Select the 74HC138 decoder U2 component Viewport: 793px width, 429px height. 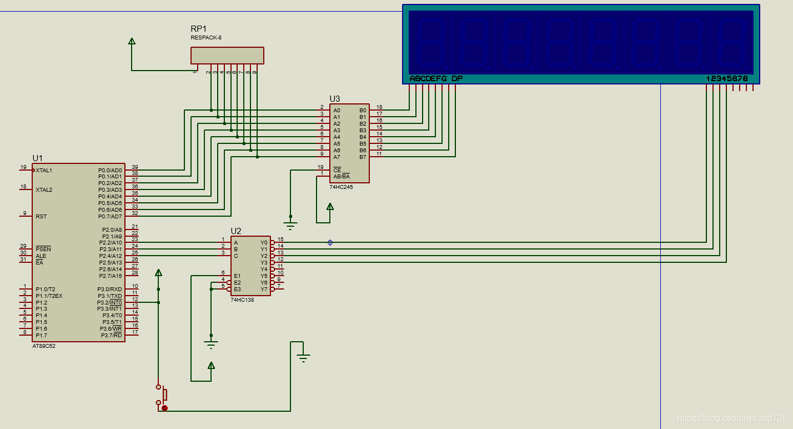point(250,266)
